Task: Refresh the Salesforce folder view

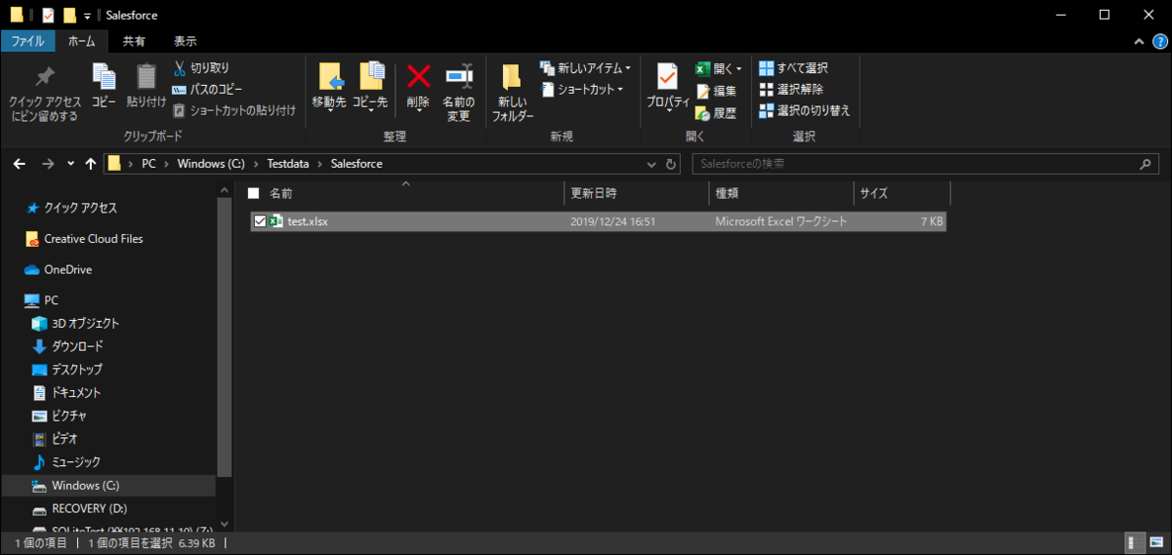Action: 671,164
